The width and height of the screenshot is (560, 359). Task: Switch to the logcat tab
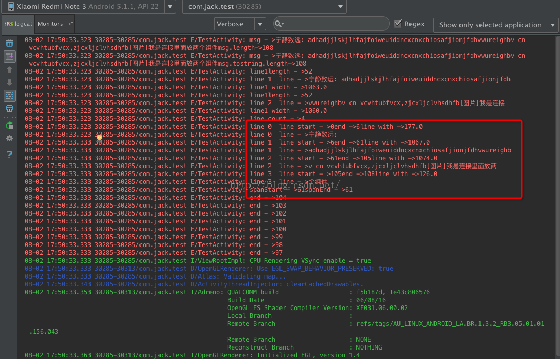pos(18,24)
